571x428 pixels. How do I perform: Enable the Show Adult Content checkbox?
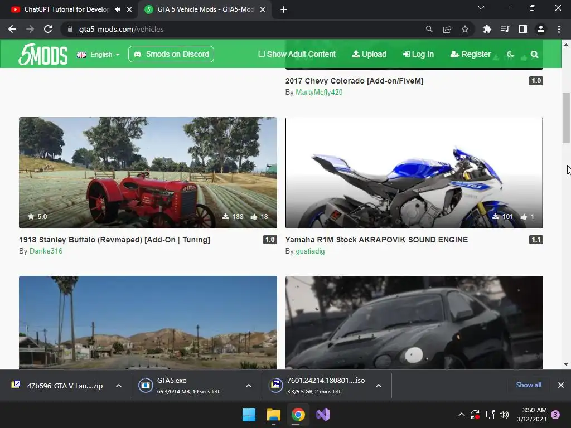[x=262, y=54]
